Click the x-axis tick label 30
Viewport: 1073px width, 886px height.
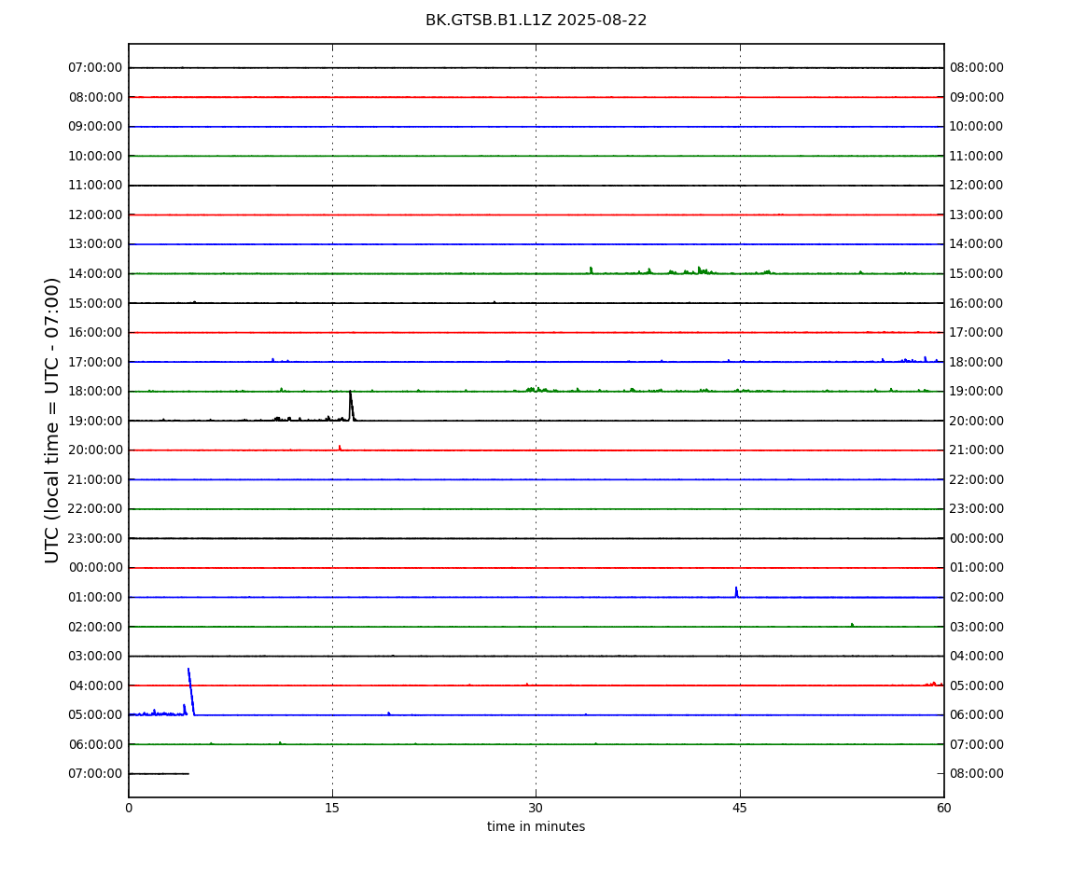click(536, 808)
